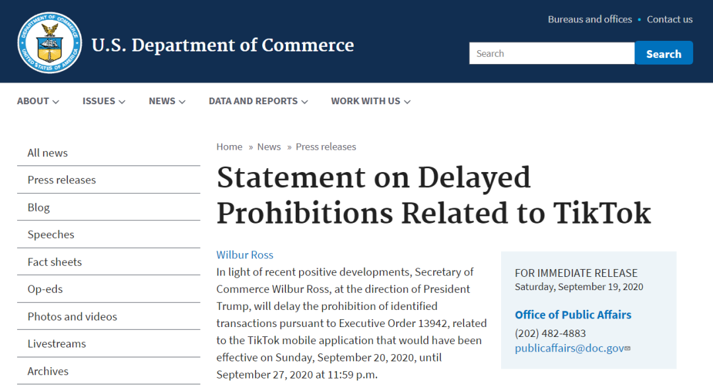Focus the Search input field
Viewport: 713px width, 391px height.
[551, 53]
